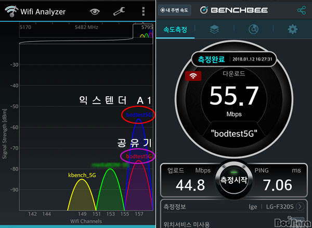Tap the 측정정보 row label
Image resolution: width=312 pixels, height=228 pixels.
coord(175,207)
